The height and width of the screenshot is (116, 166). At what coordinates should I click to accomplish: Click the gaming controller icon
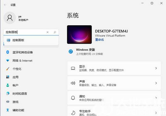pyautogui.click(x=8, y=102)
